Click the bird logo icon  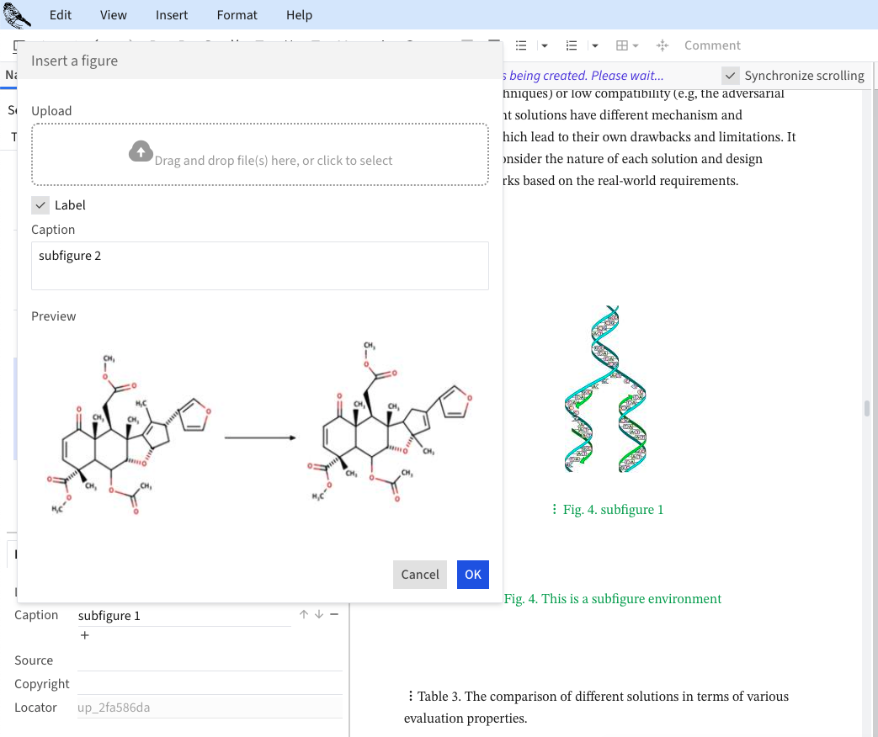[x=18, y=14]
